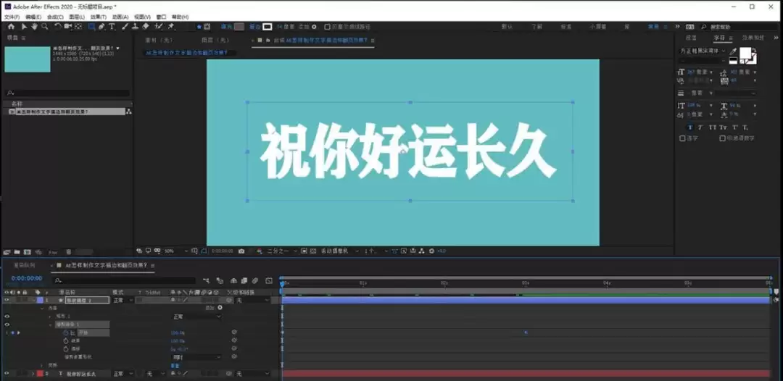
Task: Click the timeline search field
Action: point(125,281)
